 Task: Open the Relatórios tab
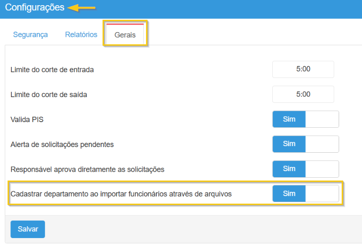[81, 34]
